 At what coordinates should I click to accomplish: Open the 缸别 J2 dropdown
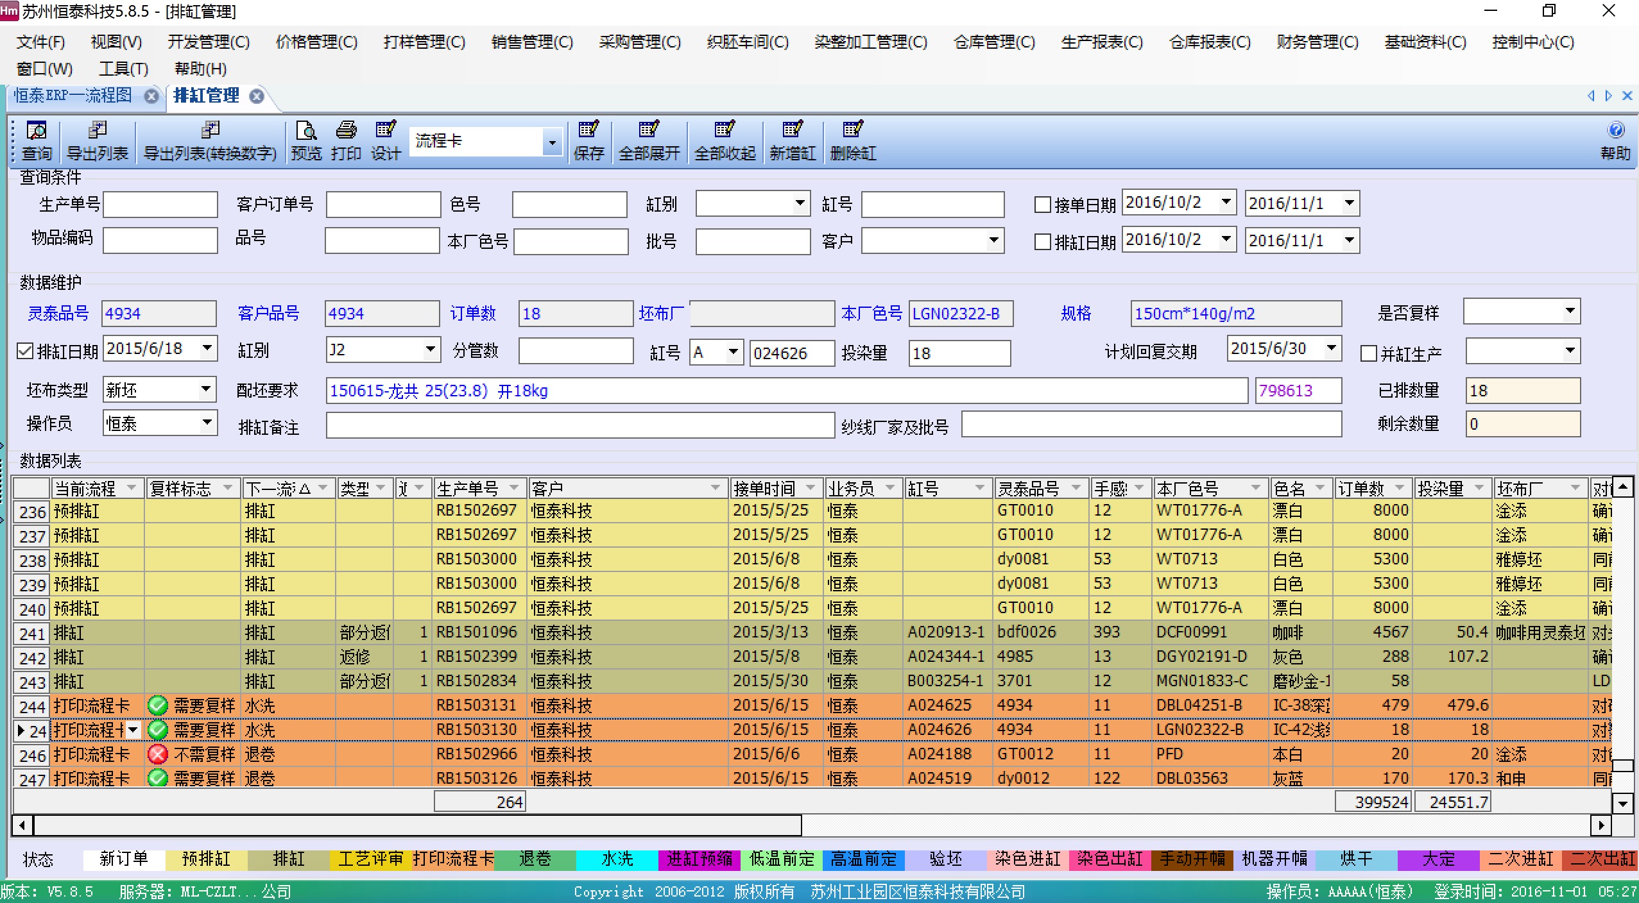click(430, 350)
